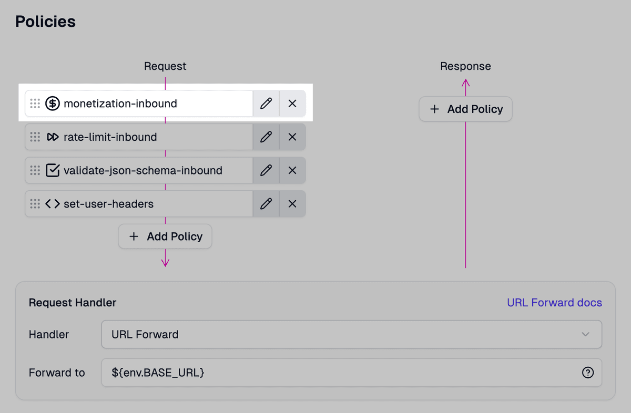Screen dimensions: 631x413
Task: Click the fast-forward icon on rate-limit-inbound
Action: 53,137
